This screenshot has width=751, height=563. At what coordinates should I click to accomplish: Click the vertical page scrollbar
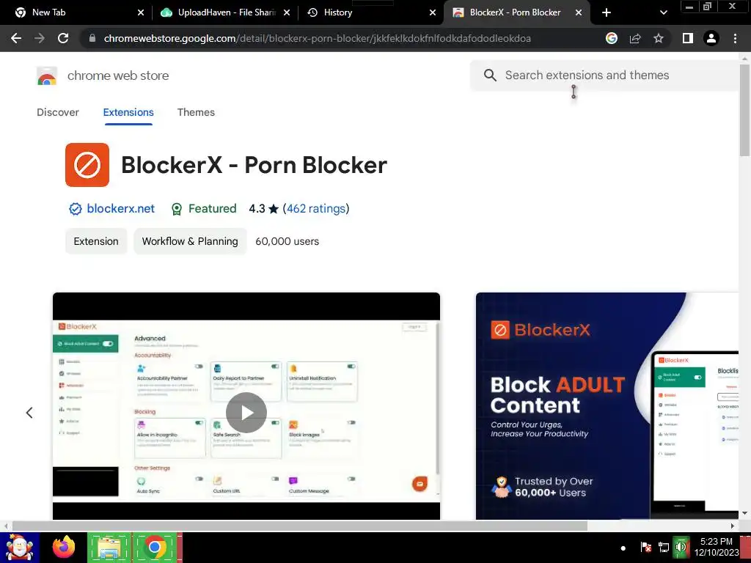pyautogui.click(x=744, y=110)
